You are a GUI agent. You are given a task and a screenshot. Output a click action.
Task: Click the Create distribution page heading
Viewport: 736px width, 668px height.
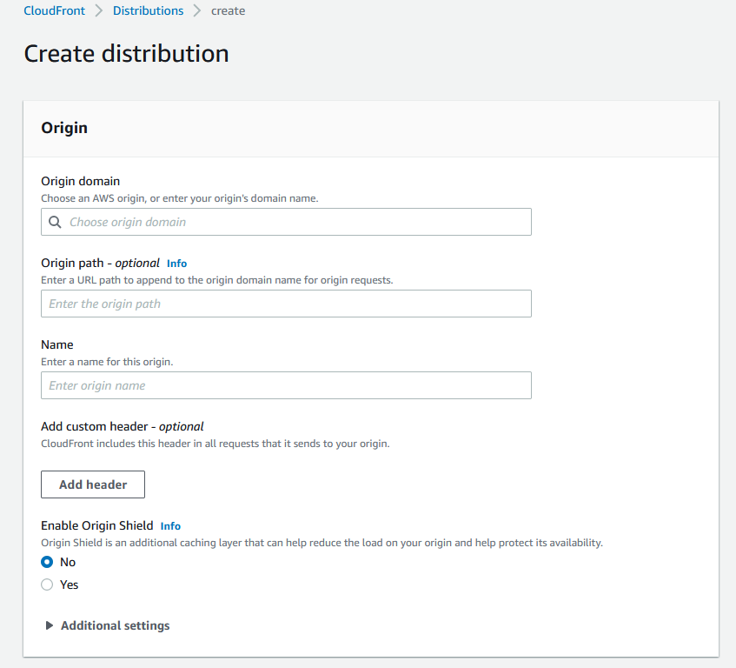[126, 53]
